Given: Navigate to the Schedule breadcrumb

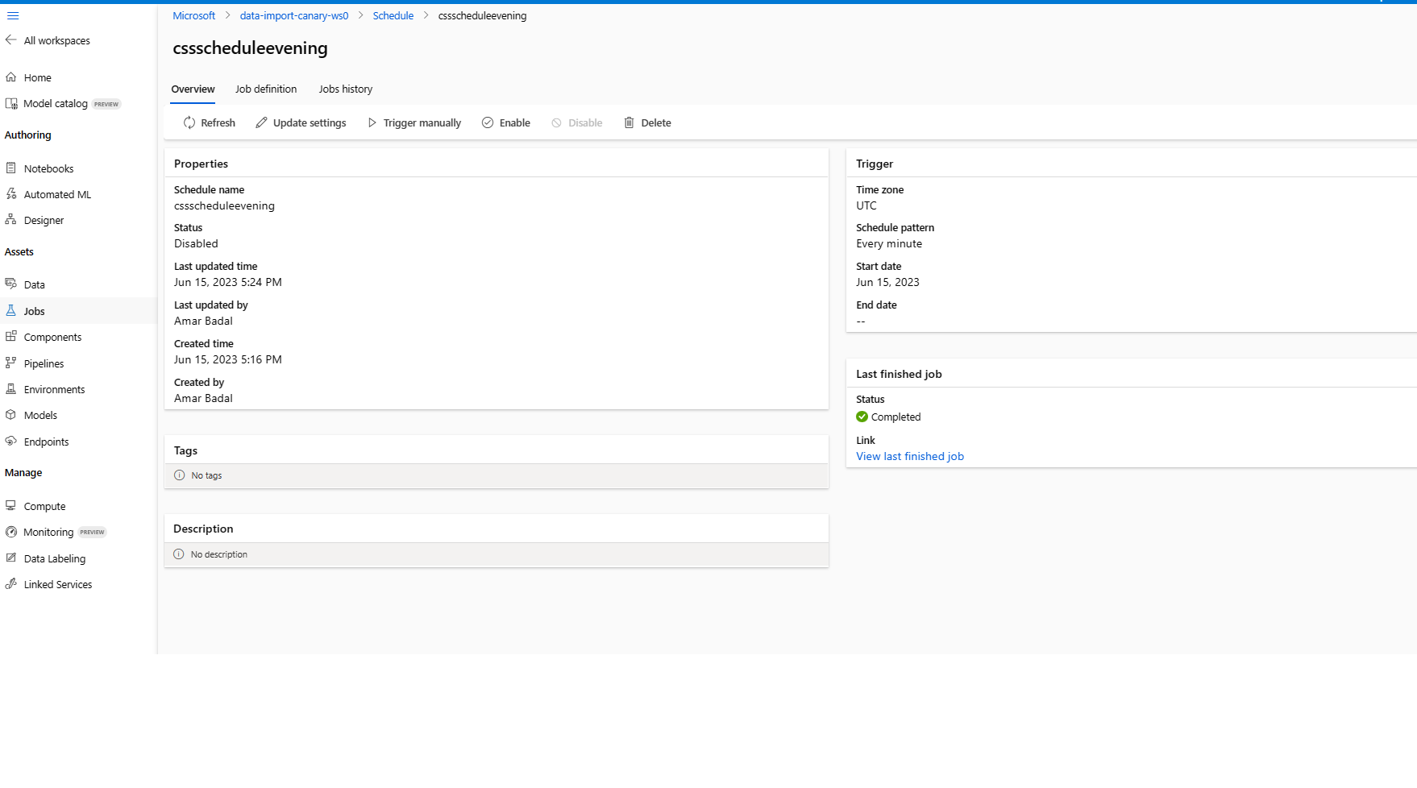Looking at the screenshot, I should pyautogui.click(x=393, y=15).
